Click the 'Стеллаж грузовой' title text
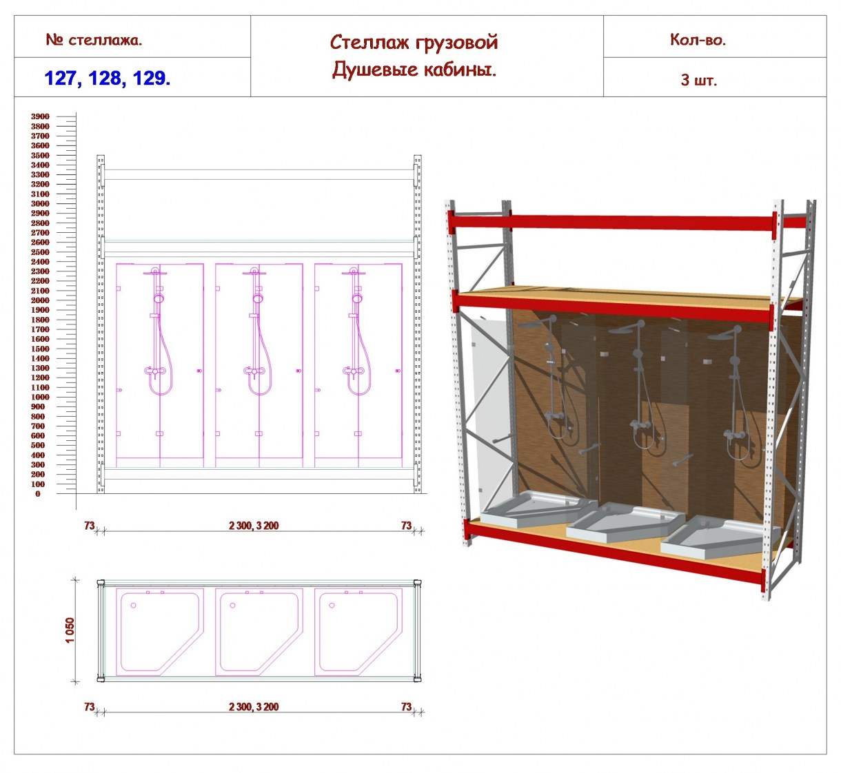Viewport: 841px width, 773px height. [414, 42]
